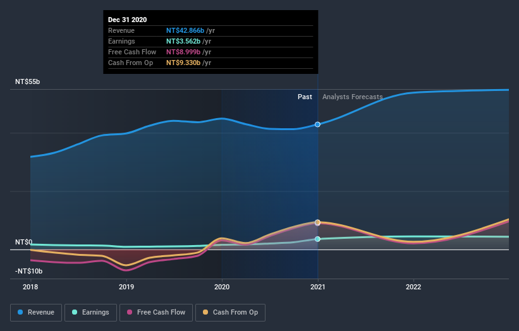Click the NT$9.330b cash from op value

183,63
